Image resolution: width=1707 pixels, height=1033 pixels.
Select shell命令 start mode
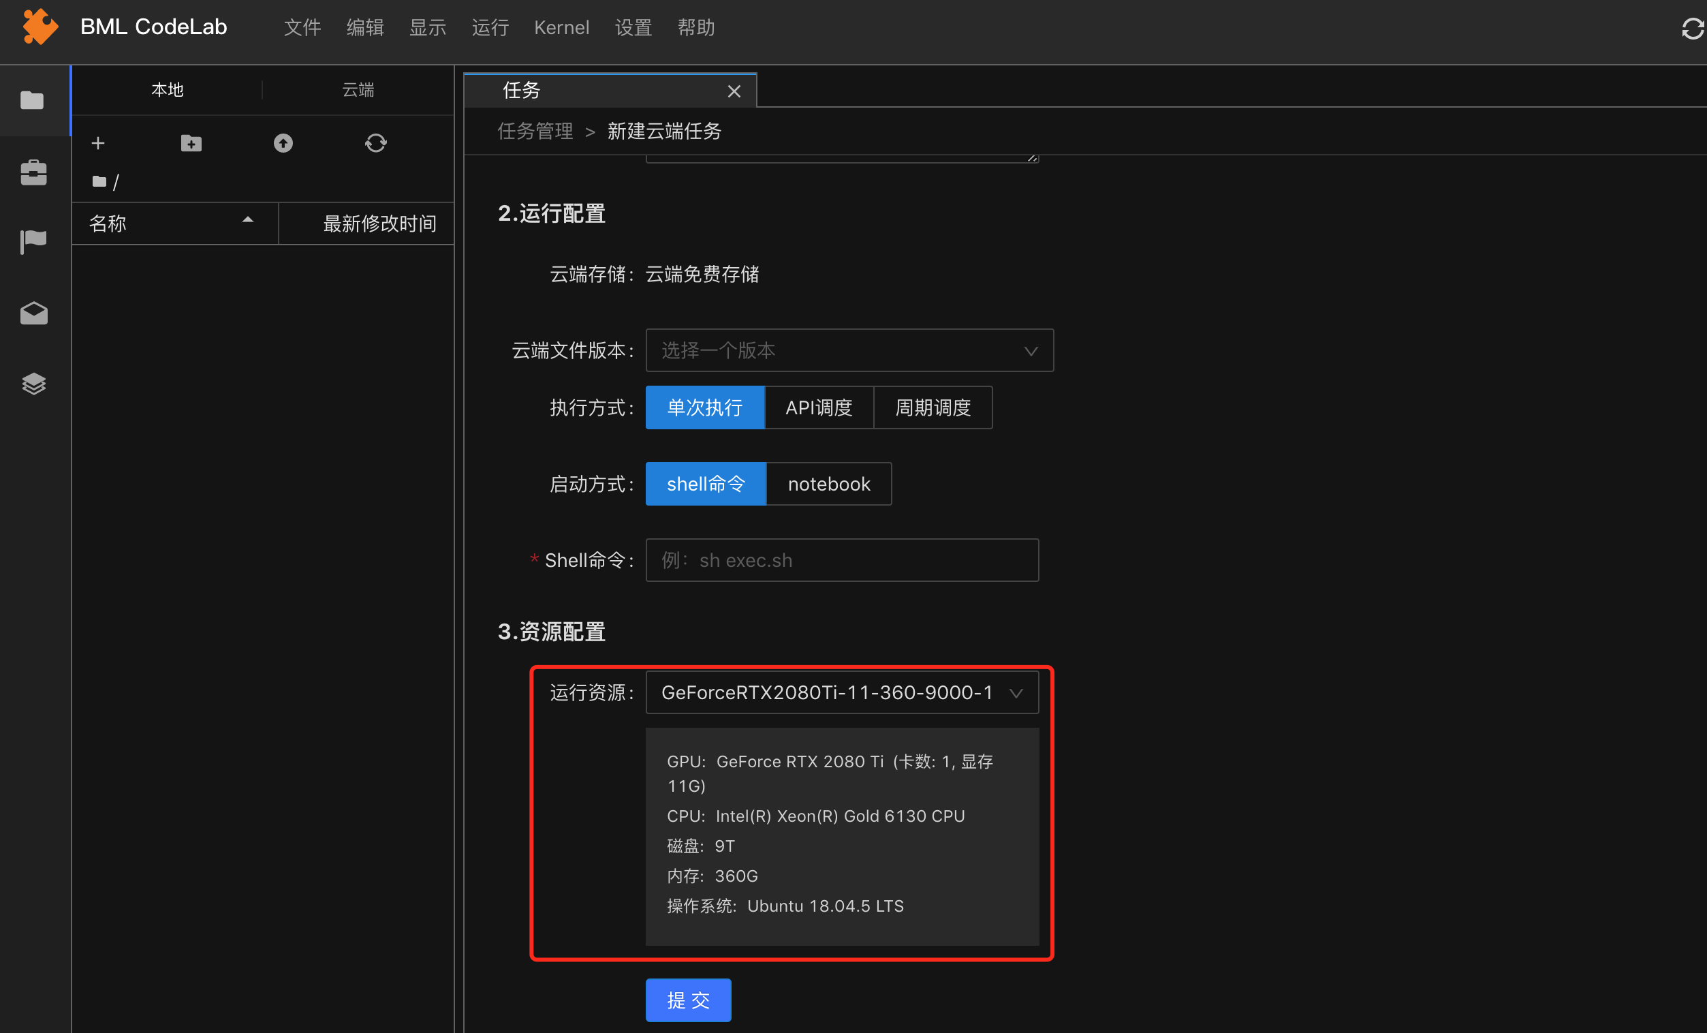(x=706, y=484)
